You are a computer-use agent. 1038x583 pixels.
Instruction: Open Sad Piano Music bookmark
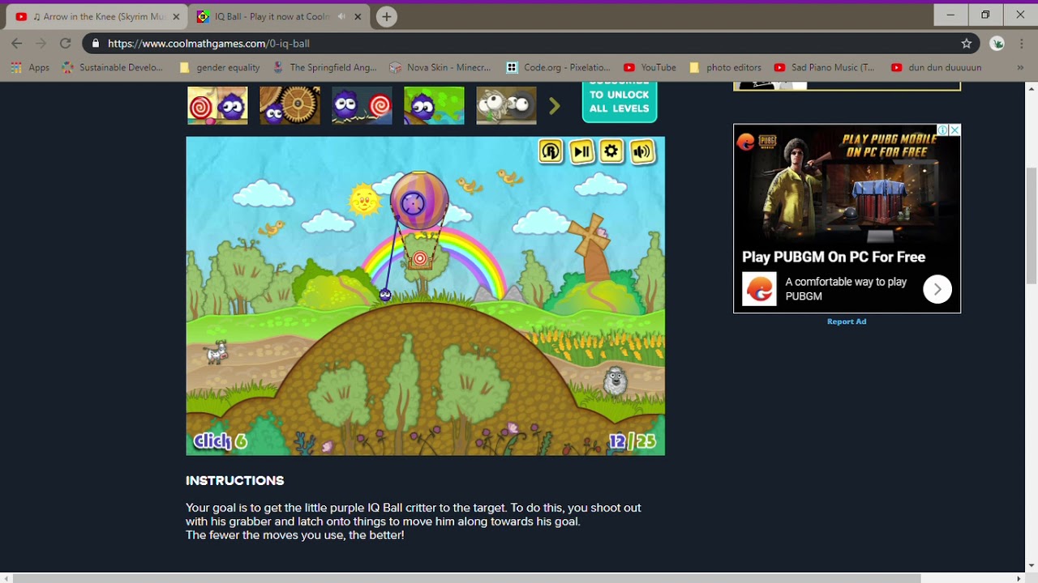[x=825, y=68]
